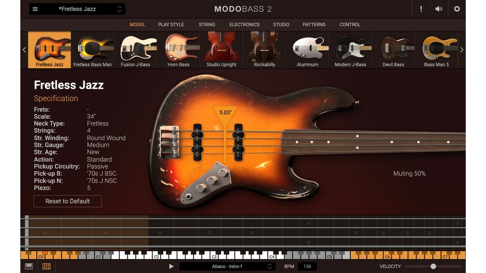Switch to the ELECTRONICS tab
Viewport: 486px width, 273px height.
244,25
